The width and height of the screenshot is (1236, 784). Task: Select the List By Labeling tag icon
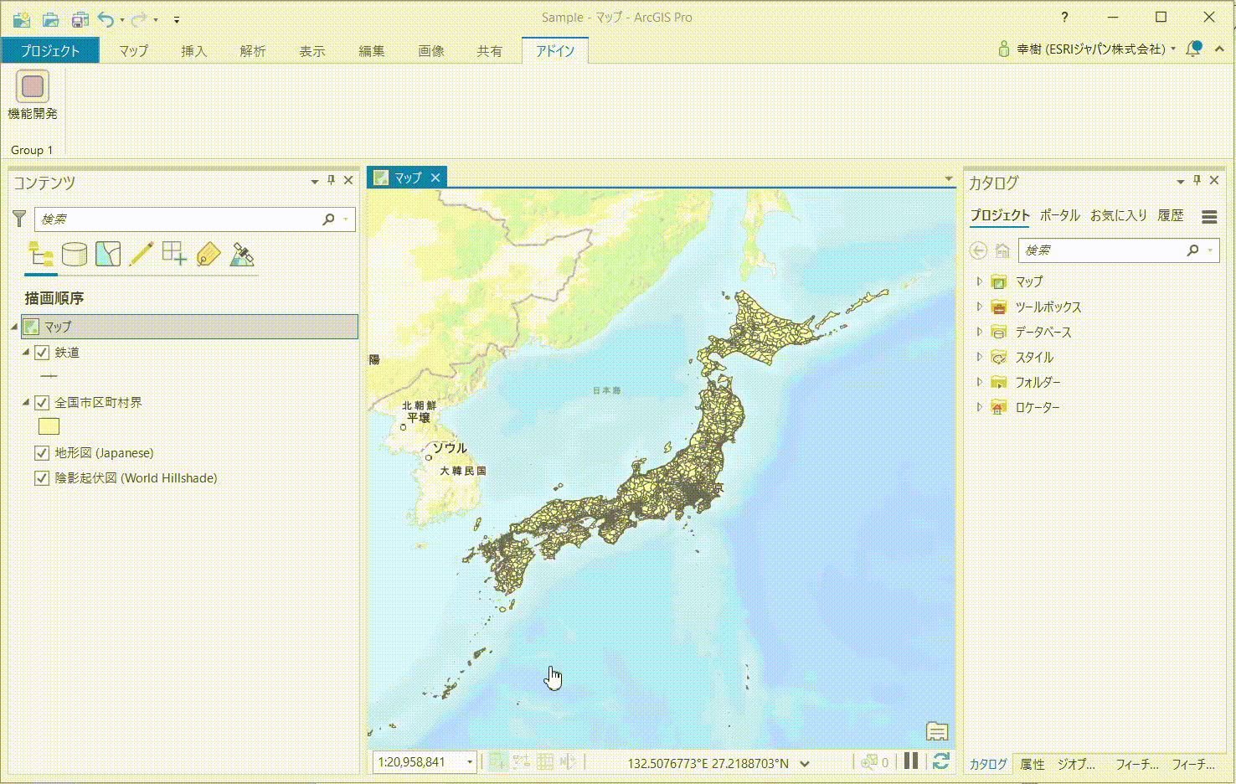coord(209,254)
